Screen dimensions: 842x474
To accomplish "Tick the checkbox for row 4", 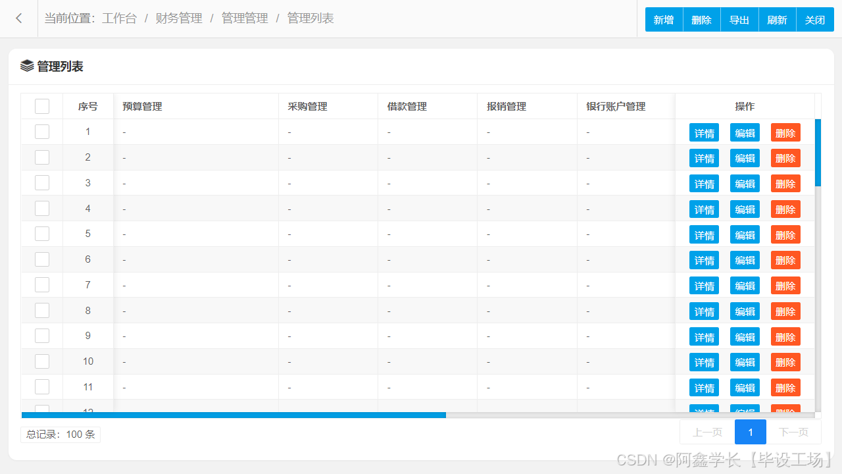I will point(42,209).
